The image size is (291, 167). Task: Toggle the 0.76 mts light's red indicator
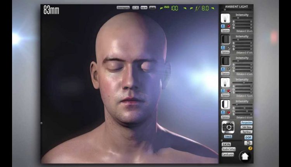(229, 90)
